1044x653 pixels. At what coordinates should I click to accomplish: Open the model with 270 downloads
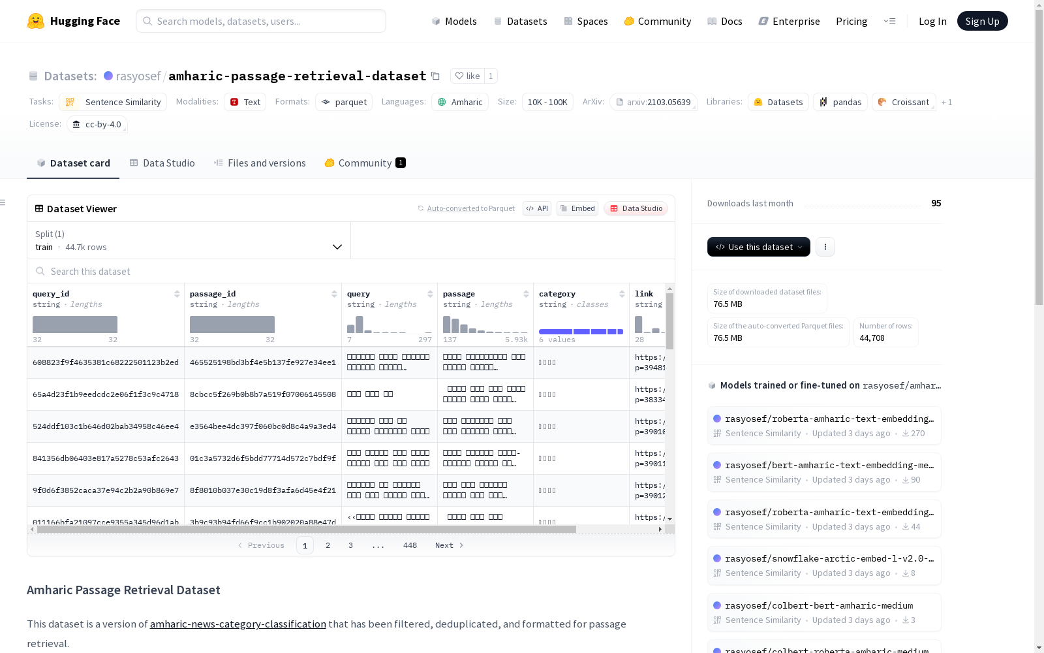pyautogui.click(x=824, y=425)
